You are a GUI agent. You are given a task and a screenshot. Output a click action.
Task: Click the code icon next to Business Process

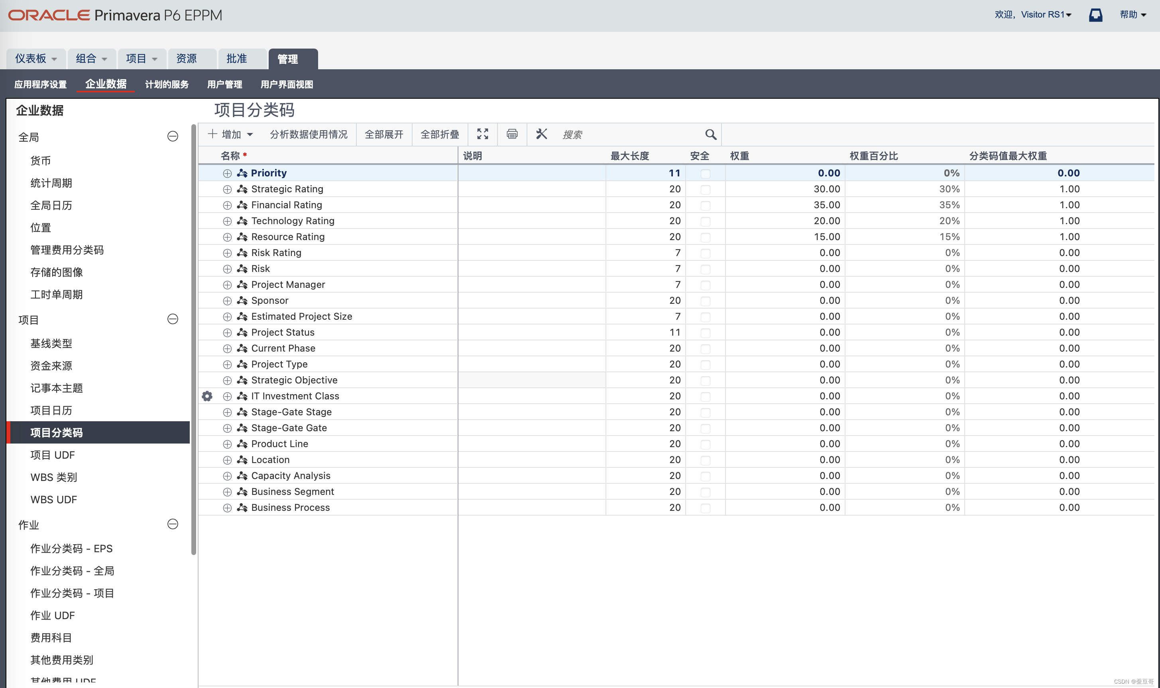tap(242, 507)
